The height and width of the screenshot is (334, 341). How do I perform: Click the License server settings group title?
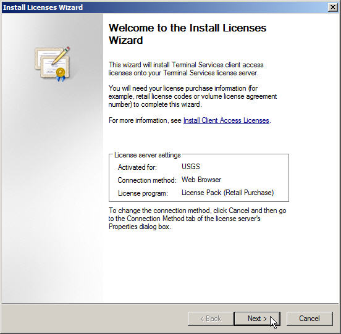147,155
